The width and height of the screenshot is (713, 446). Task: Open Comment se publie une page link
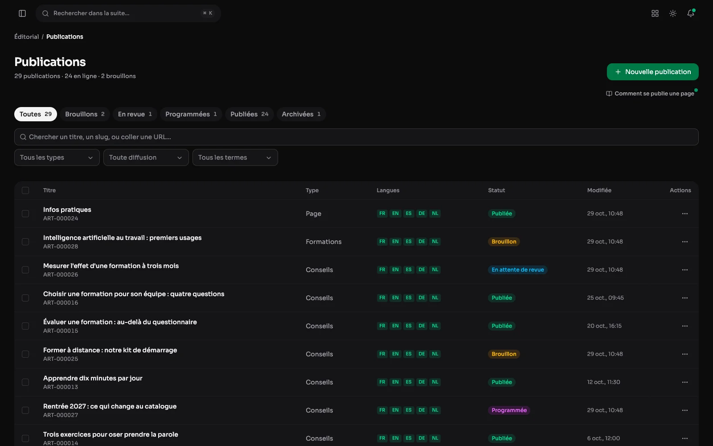click(x=650, y=94)
